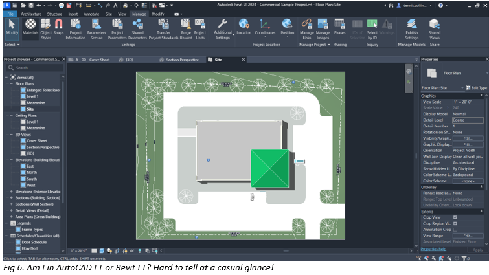
Task: Open Project Units
Action: 200,29
